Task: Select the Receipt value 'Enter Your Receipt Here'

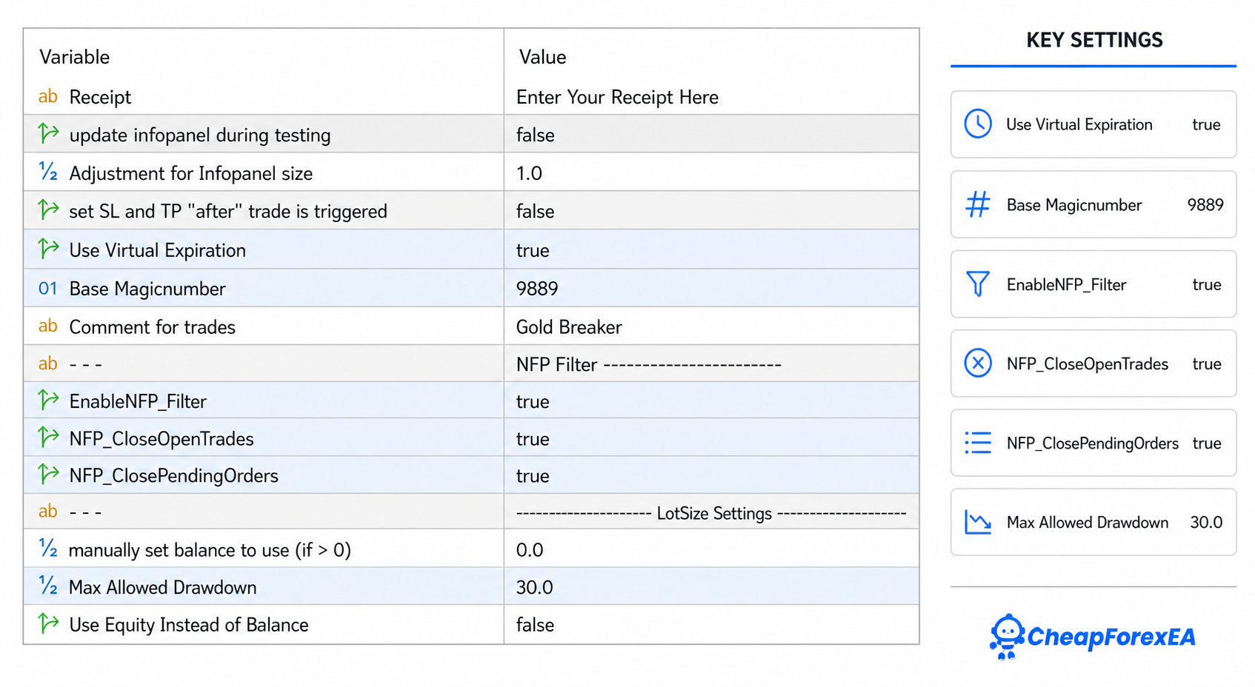Action: coord(617,97)
